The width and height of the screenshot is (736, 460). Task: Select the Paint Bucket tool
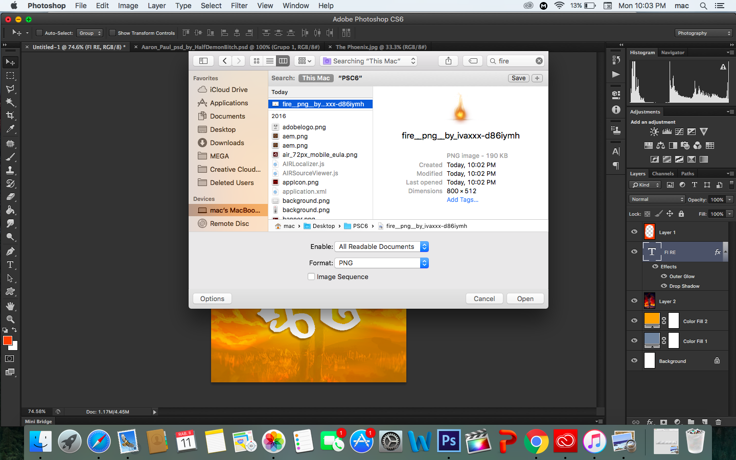10,210
